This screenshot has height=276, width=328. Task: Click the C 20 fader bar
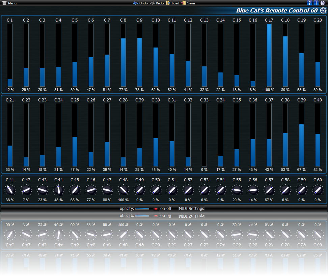(318, 55)
